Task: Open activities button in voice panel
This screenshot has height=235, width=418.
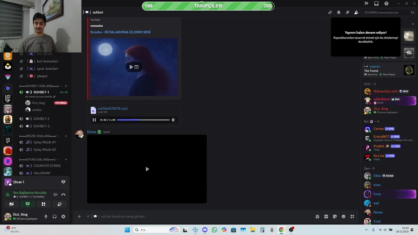Action: point(43,204)
